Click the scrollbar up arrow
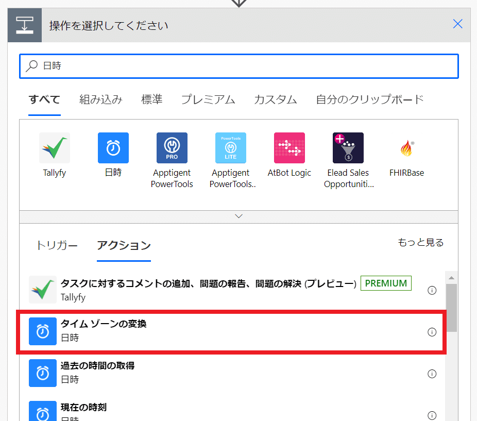 451,278
